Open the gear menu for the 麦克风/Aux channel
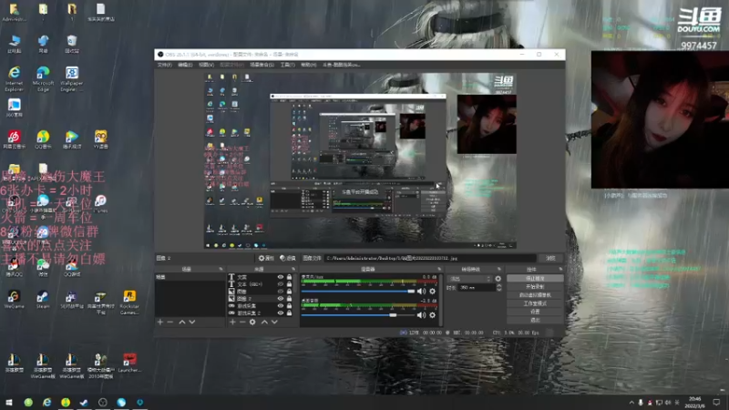The height and width of the screenshot is (410, 729). [432, 292]
